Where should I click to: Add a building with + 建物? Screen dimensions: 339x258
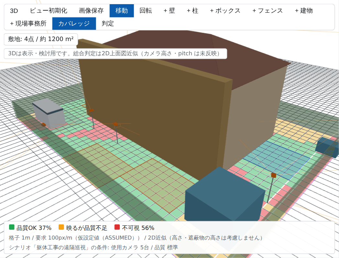click(x=304, y=11)
